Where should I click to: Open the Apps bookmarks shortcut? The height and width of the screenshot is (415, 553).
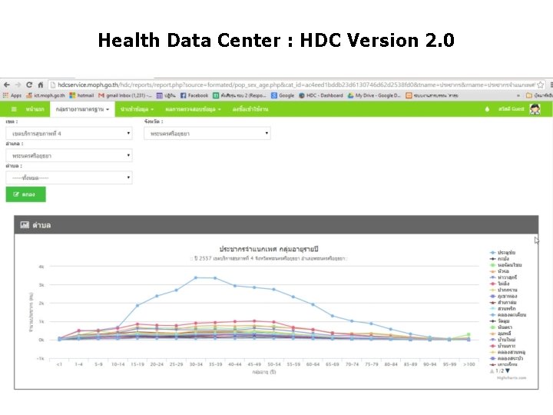(12, 95)
